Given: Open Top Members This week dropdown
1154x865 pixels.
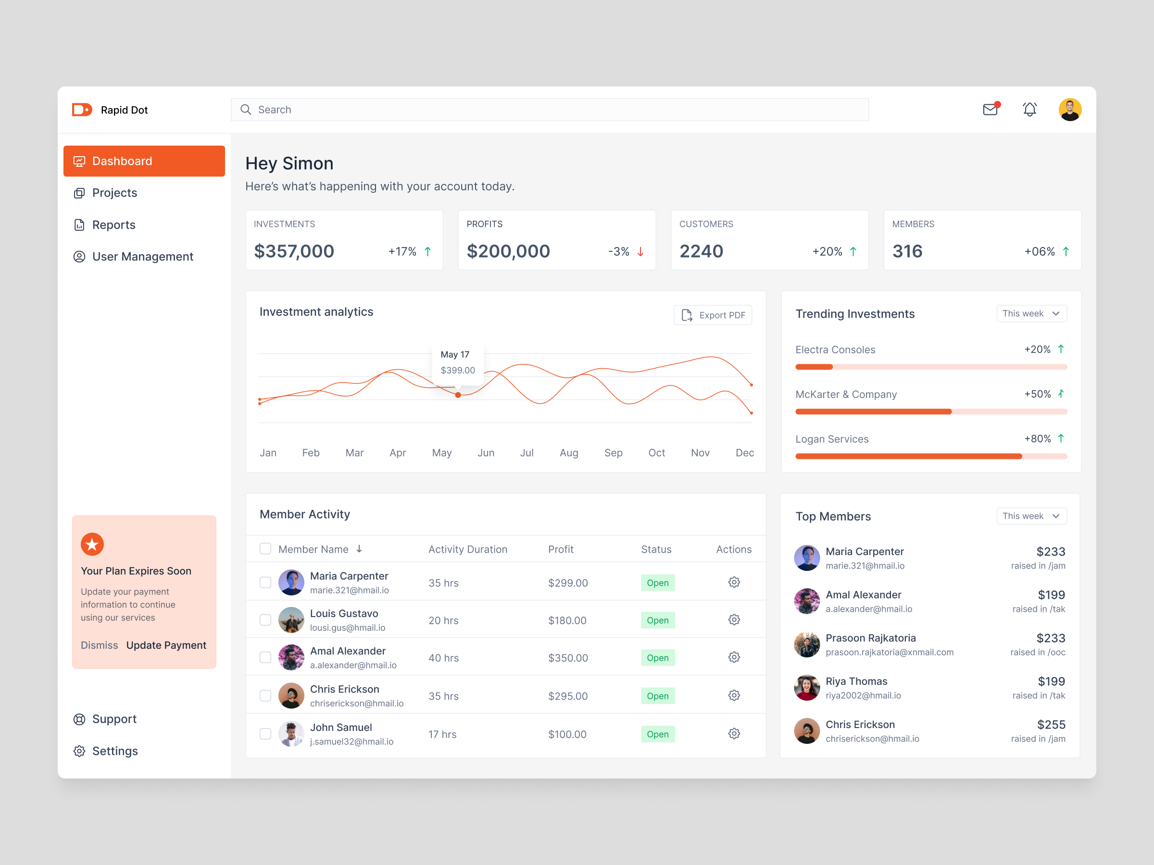Looking at the screenshot, I should (x=1031, y=516).
